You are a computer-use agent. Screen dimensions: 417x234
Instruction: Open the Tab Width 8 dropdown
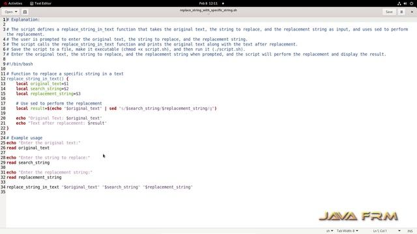coord(347,231)
